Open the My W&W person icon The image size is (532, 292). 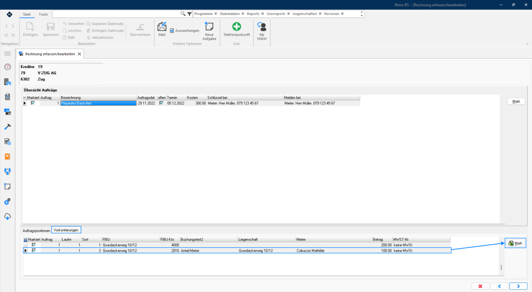click(262, 27)
